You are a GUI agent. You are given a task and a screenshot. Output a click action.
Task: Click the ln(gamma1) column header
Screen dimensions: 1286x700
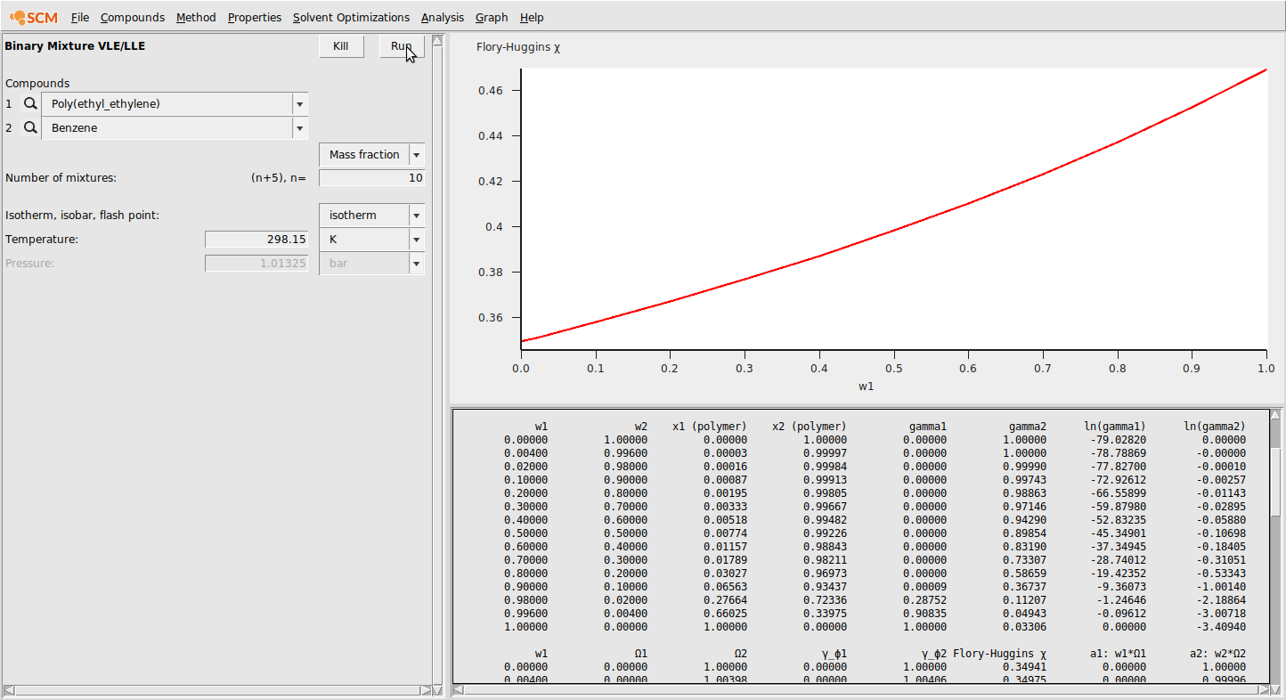coord(1115,427)
